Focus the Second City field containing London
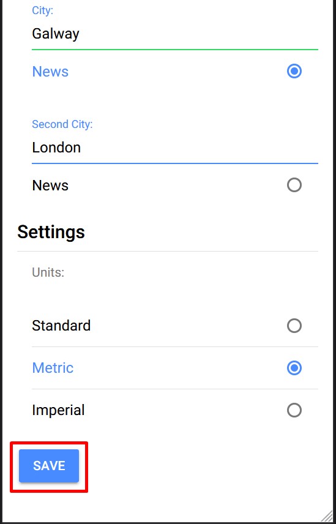 (x=174, y=148)
